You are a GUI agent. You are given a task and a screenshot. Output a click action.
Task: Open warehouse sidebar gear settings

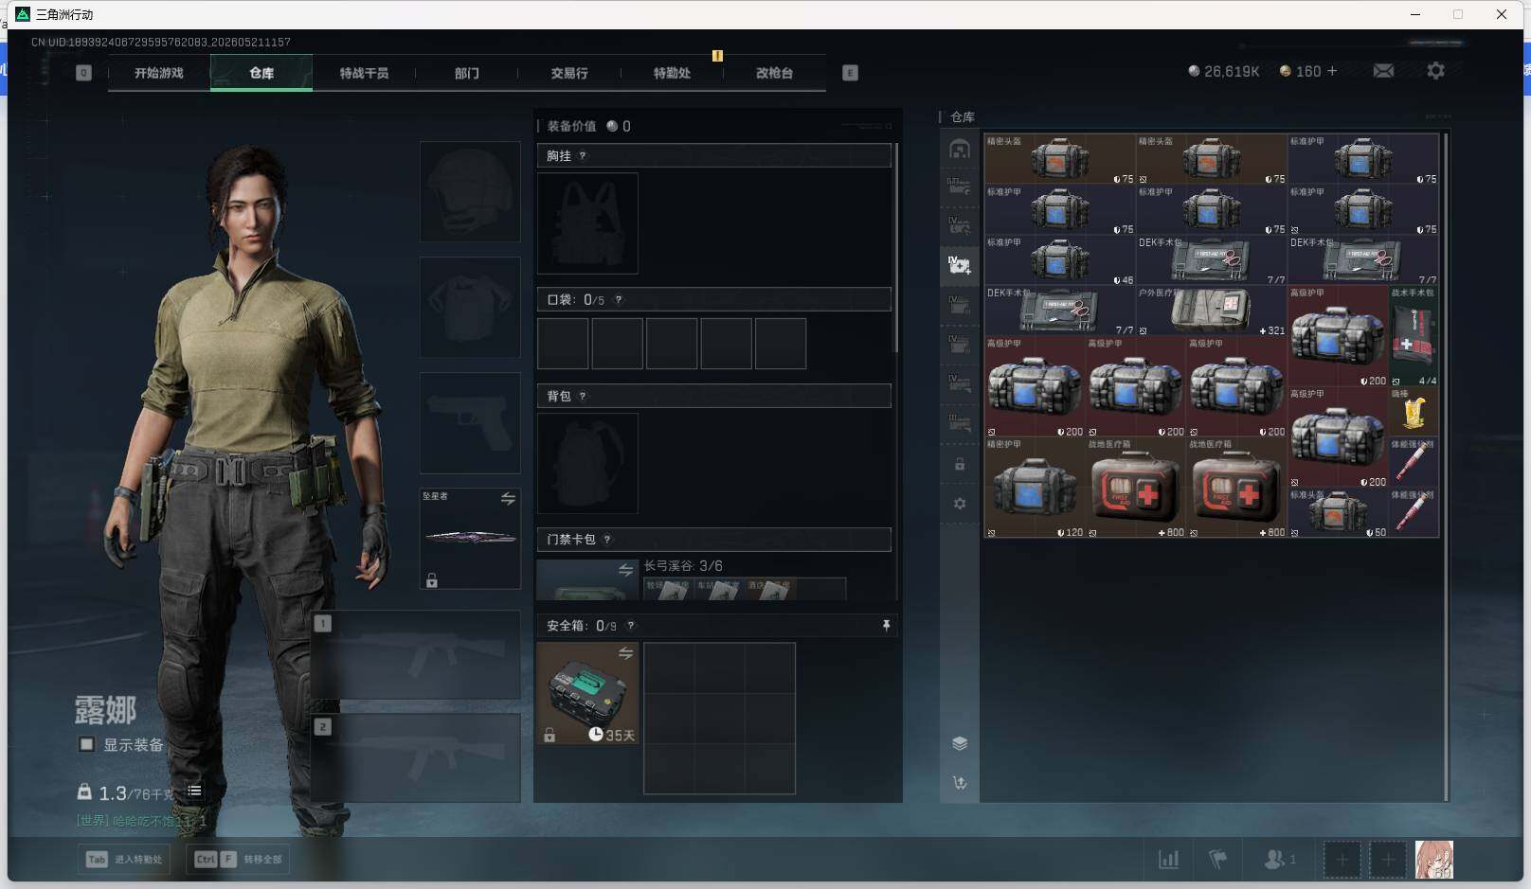(960, 504)
